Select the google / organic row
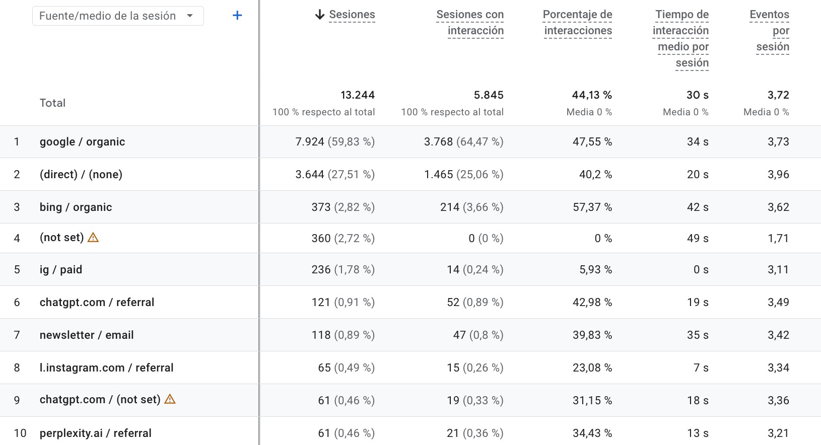 [x=82, y=142]
